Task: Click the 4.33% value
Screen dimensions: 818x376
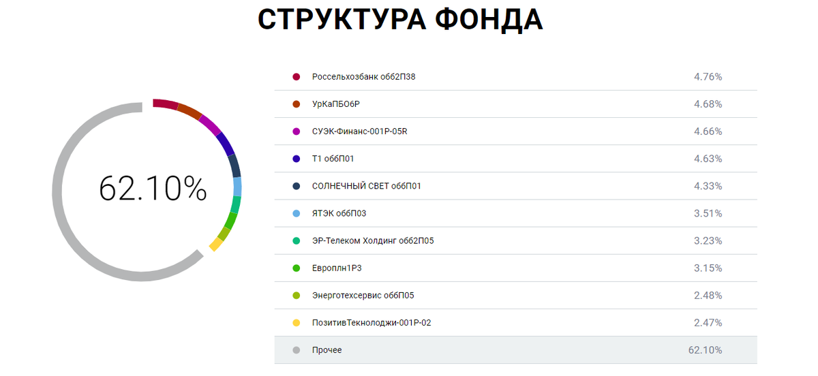Action: coord(708,186)
